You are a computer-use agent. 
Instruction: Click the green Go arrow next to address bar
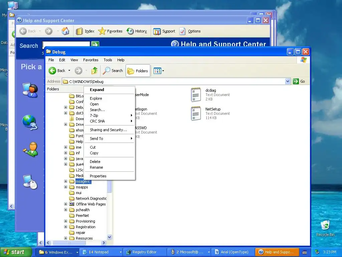pyautogui.click(x=296, y=81)
